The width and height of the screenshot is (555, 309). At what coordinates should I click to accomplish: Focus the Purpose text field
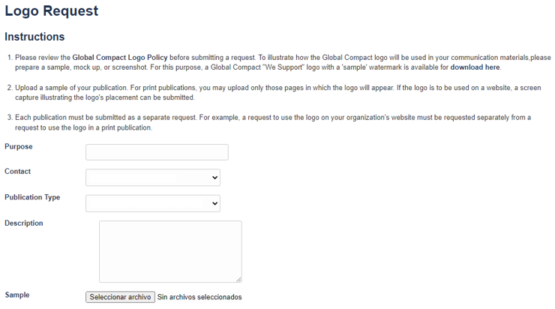[157, 152]
